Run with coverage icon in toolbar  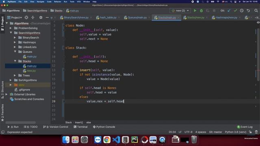[x=208, y=11]
